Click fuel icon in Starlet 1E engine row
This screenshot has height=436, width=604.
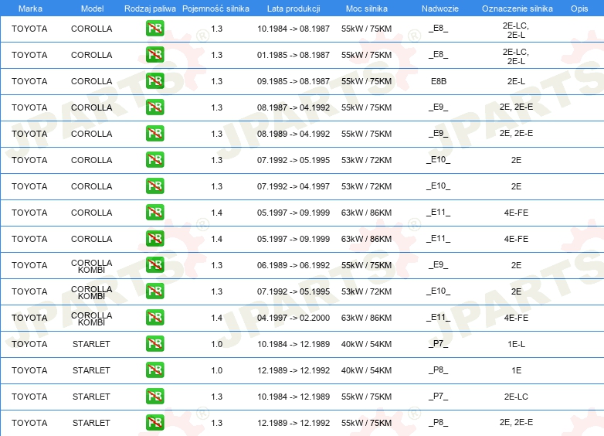(x=154, y=370)
